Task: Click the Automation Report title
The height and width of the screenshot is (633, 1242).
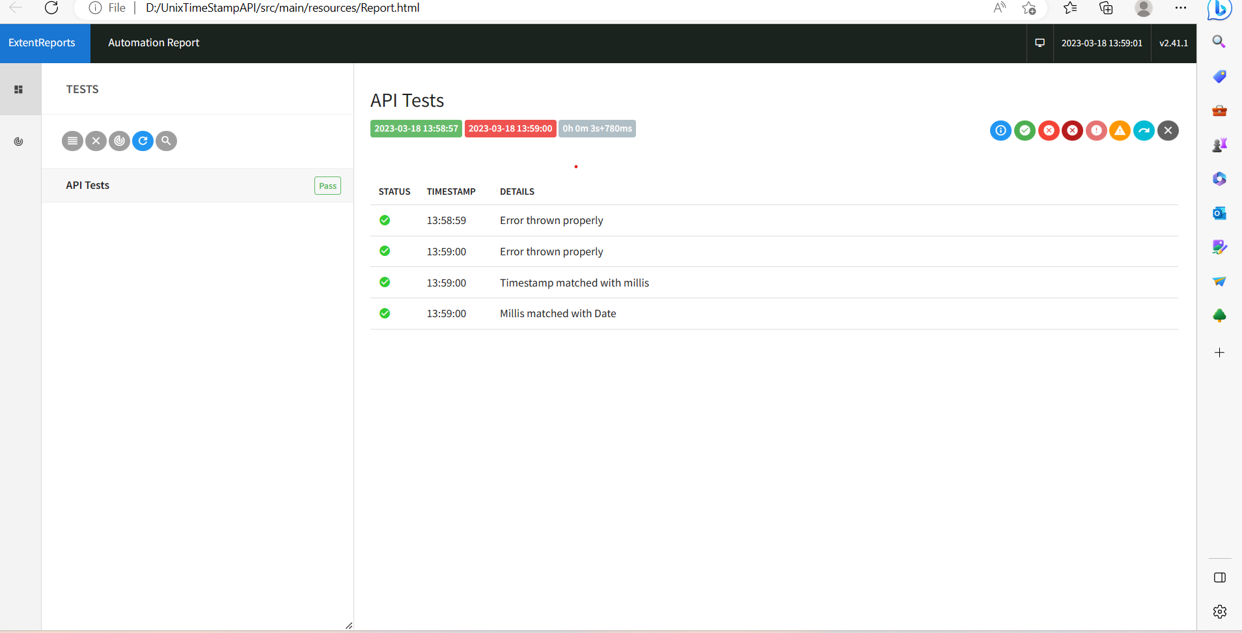Action: point(154,43)
